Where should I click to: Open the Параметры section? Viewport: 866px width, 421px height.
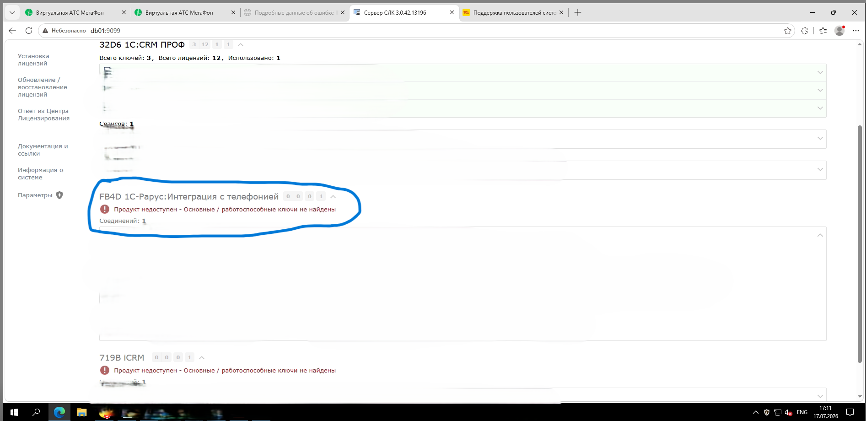(x=35, y=195)
